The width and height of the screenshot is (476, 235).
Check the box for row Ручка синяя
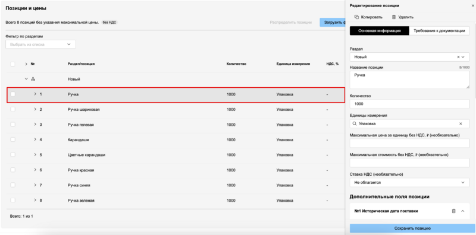coord(12,185)
